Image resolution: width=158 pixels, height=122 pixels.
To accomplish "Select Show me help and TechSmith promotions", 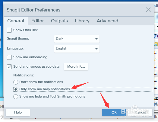I will pyautogui.click(x=16, y=97).
